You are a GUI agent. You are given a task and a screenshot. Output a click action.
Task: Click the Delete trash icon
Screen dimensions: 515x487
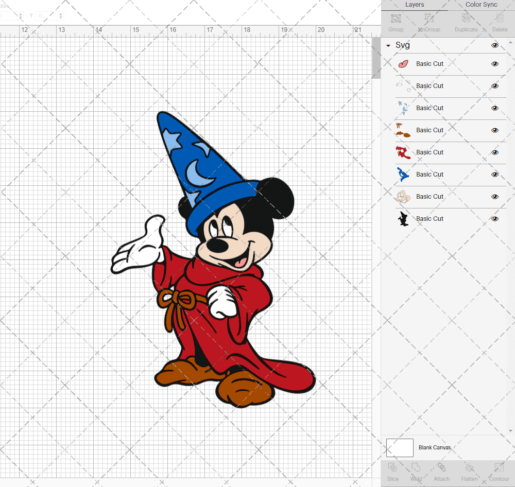coord(500,18)
